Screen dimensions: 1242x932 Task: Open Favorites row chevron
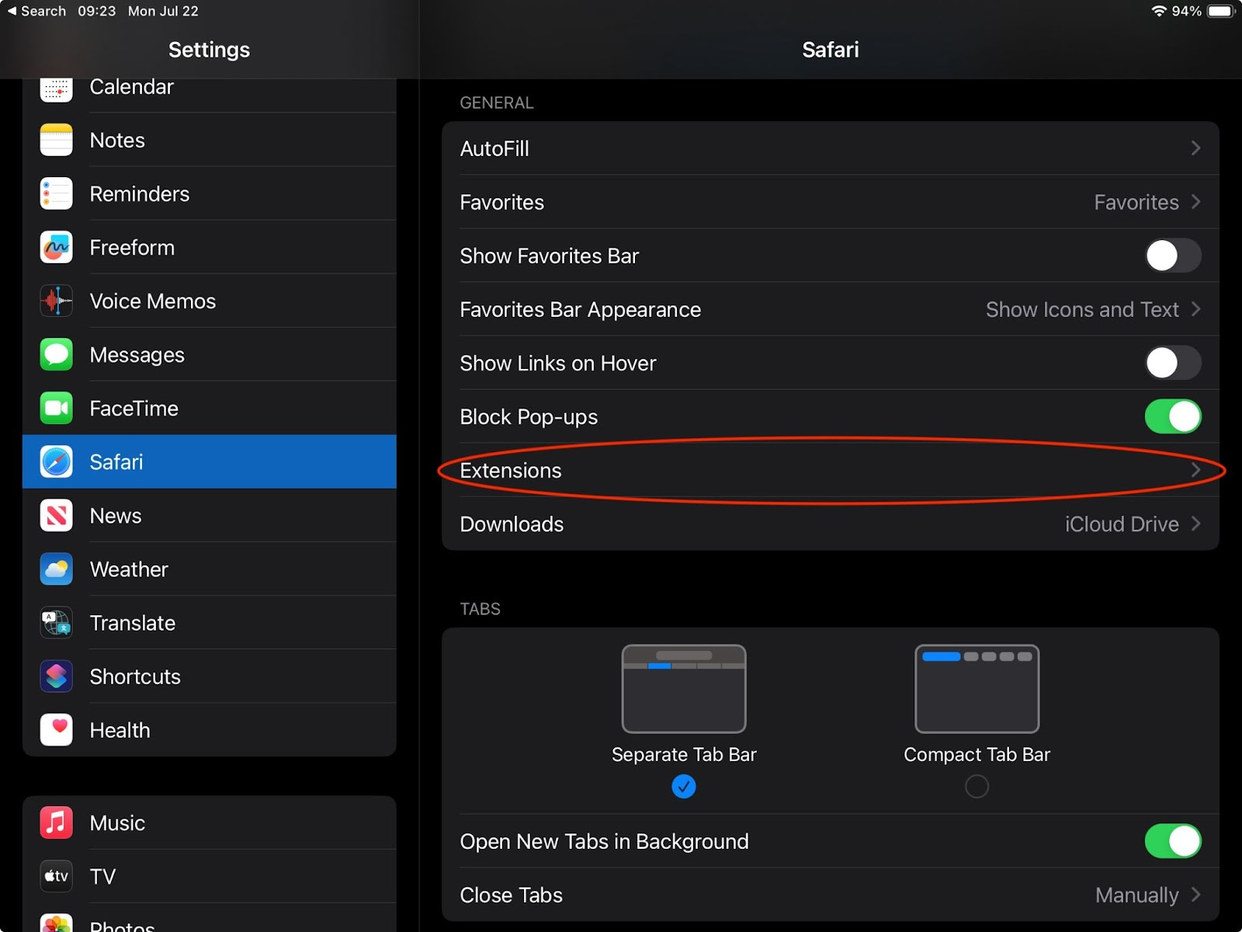[1195, 202]
